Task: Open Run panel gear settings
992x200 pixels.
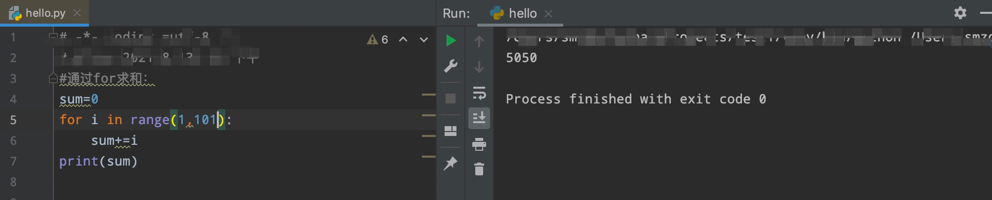Action: [960, 13]
